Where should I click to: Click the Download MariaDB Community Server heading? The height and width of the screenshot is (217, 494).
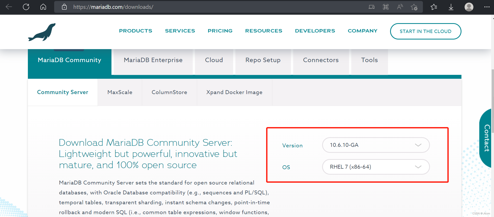[148, 154]
